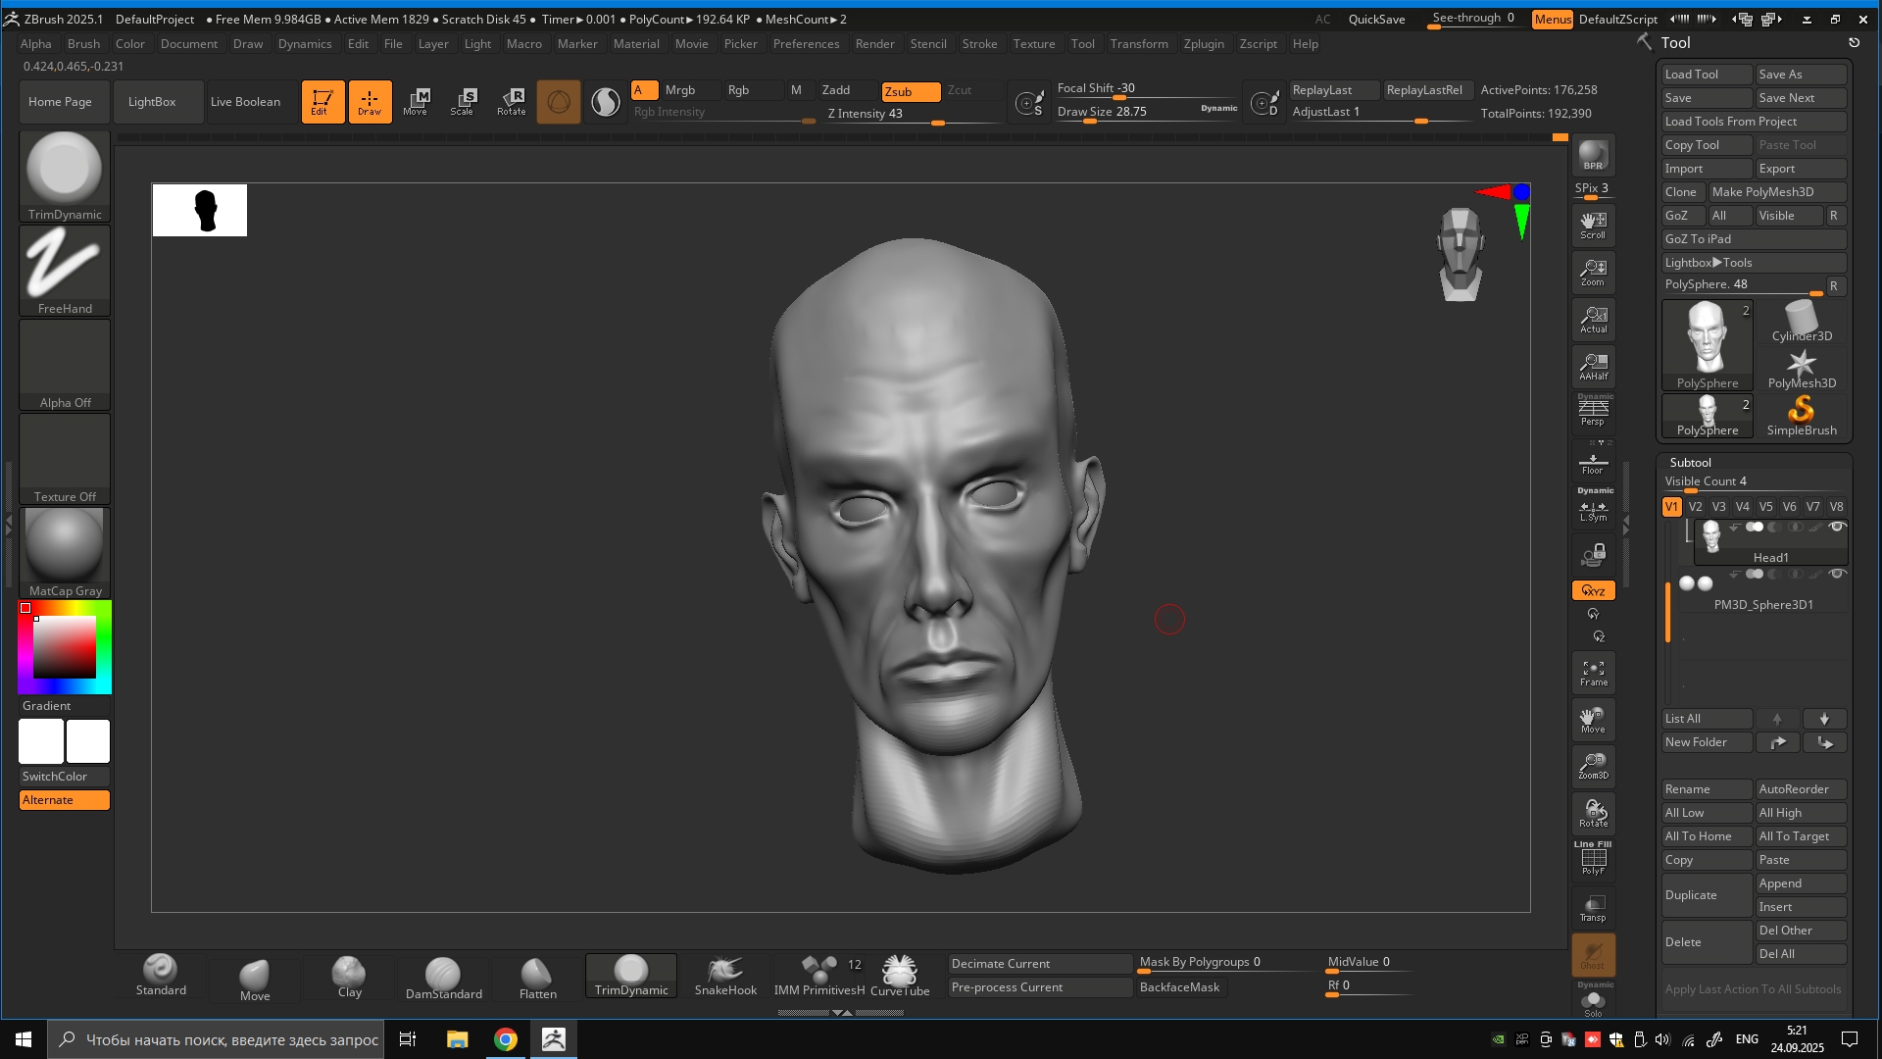Click the Floor grid icon
This screenshot has width=1882, height=1059.
pyautogui.click(x=1593, y=463)
